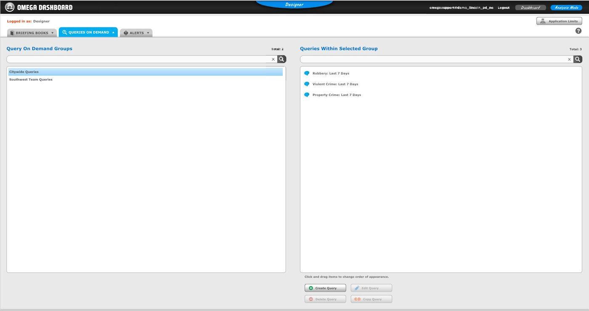Viewport: 589px width, 311px height.
Task: Switch to Dashboard mode
Action: coord(530,8)
